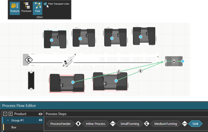The width and height of the screenshot is (208, 132).
Task: Toggle visibility of Product column
Action: coord(40,114)
